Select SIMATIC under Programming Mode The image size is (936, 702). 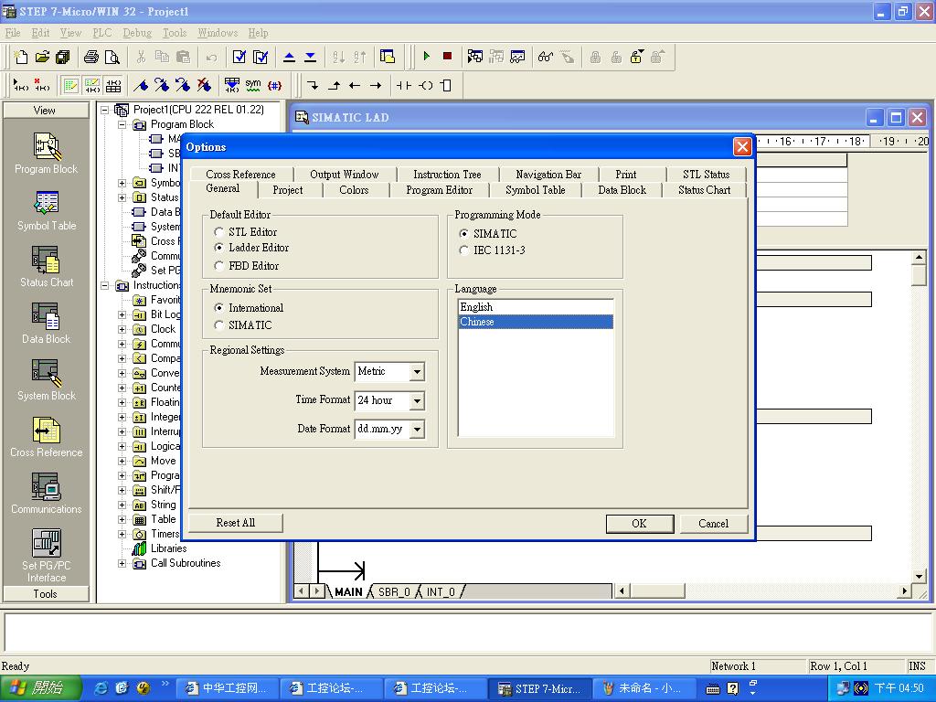(x=463, y=233)
